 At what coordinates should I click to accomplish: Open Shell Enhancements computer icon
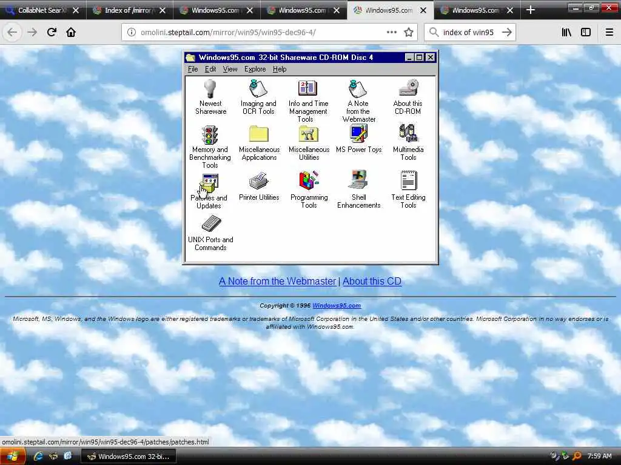tap(359, 180)
